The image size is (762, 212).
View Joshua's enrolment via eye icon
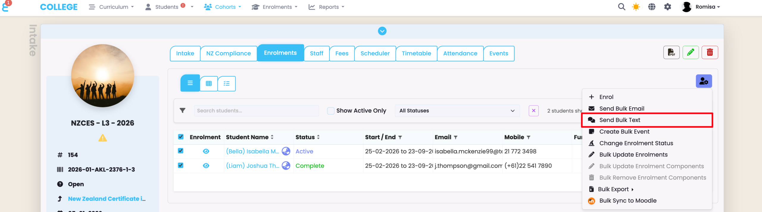pyautogui.click(x=206, y=166)
